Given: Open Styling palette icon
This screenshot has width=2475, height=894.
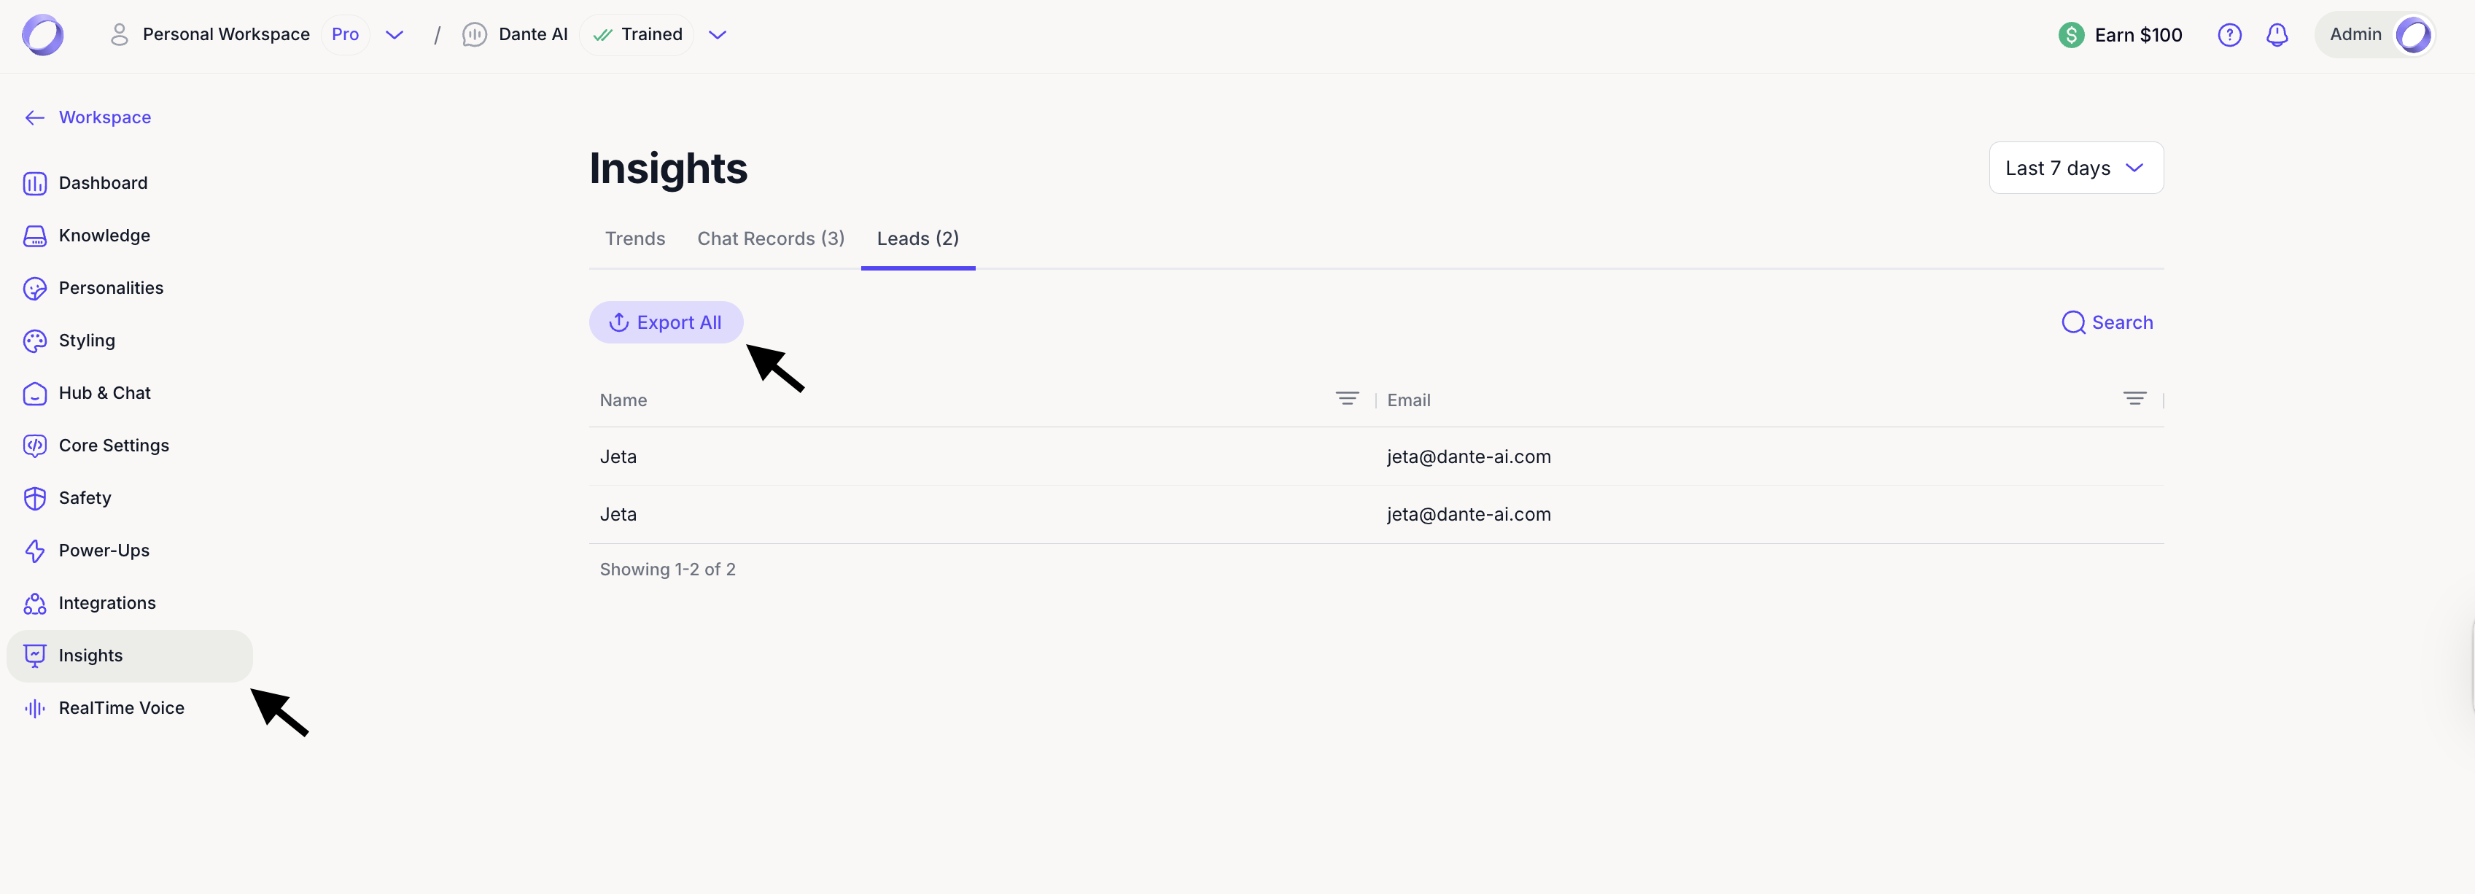Looking at the screenshot, I should pos(34,341).
